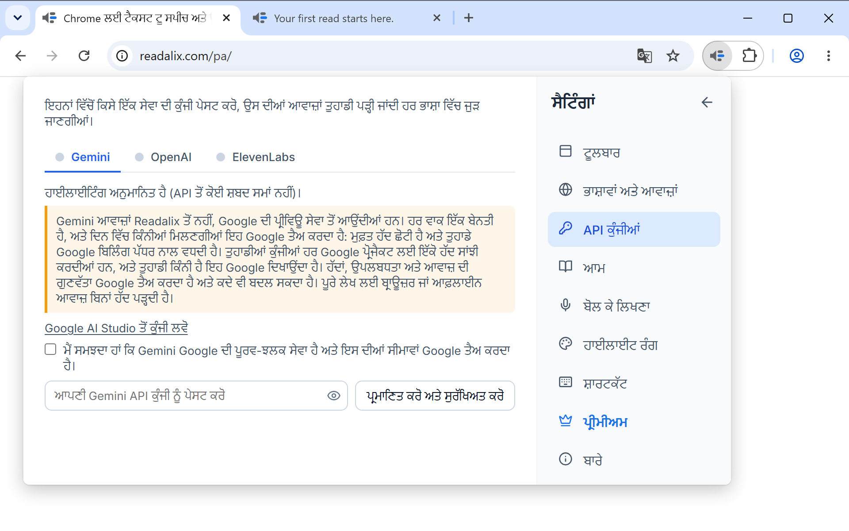This screenshot has width=849, height=531.
Task: Bookmark this page with star icon
Action: click(x=673, y=56)
